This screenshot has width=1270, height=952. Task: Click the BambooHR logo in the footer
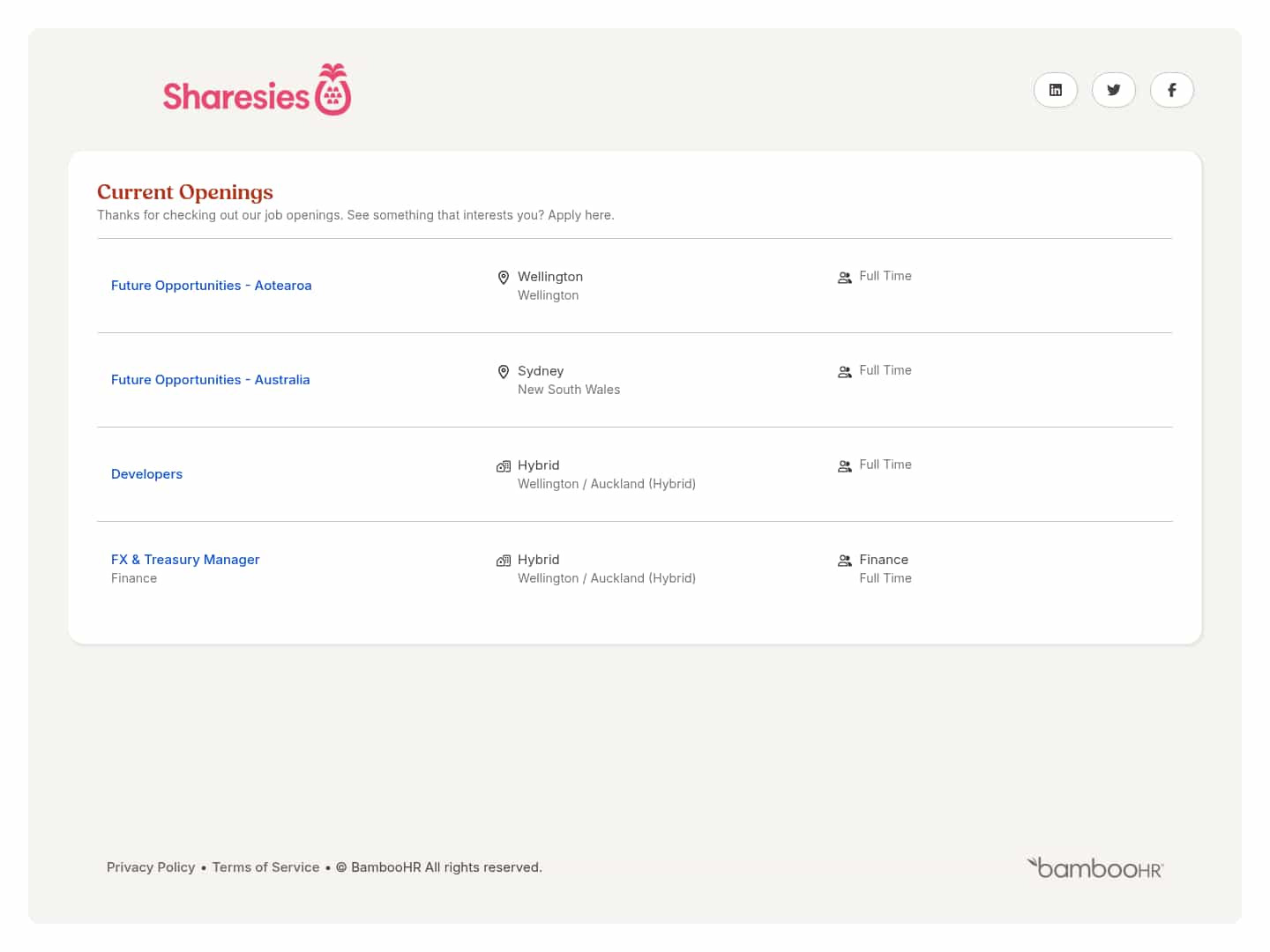click(1094, 868)
